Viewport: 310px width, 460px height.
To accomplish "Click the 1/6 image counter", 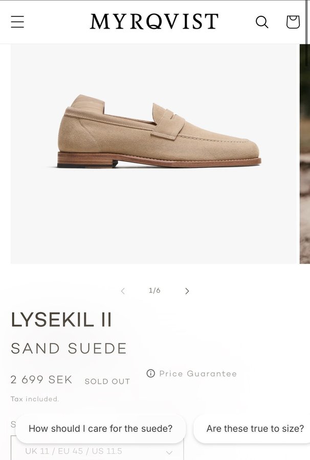I will pos(154,290).
